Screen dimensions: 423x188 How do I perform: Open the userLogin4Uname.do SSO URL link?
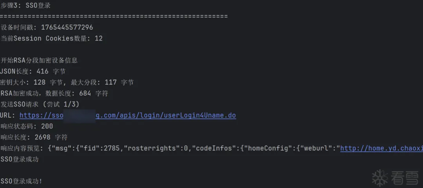[166, 115]
